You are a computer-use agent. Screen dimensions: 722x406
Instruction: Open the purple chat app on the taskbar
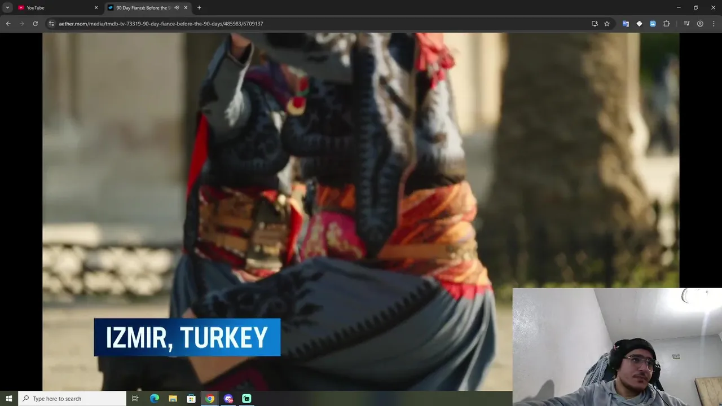[x=228, y=399]
